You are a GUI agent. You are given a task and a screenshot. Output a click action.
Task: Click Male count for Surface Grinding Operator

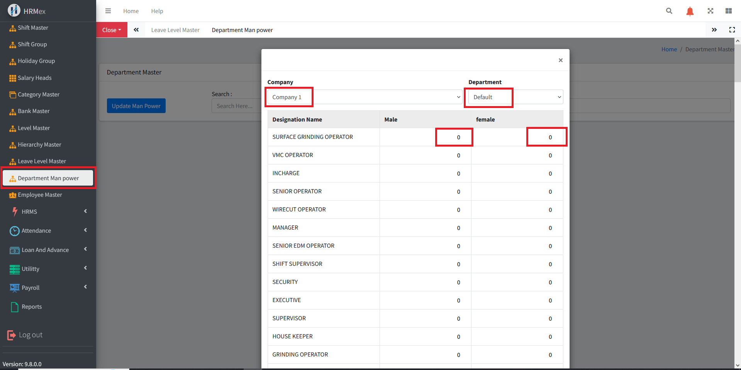454,137
